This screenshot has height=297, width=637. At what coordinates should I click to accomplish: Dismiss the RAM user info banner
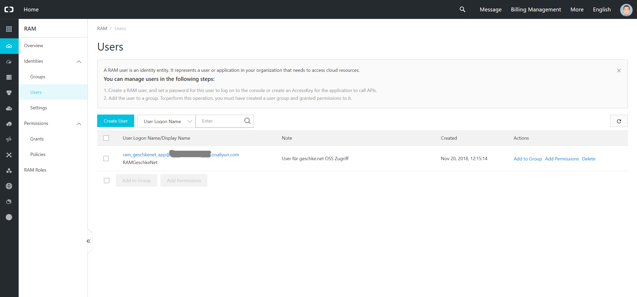(x=619, y=70)
